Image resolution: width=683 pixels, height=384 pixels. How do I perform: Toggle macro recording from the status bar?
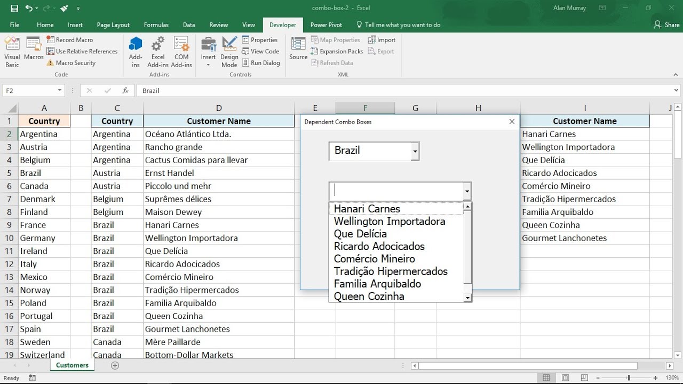coord(31,378)
